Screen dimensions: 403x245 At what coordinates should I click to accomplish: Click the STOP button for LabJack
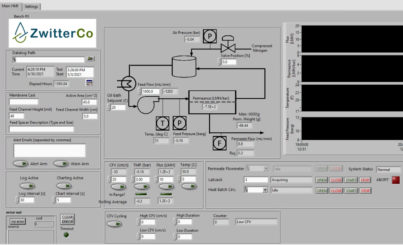click(x=365, y=180)
